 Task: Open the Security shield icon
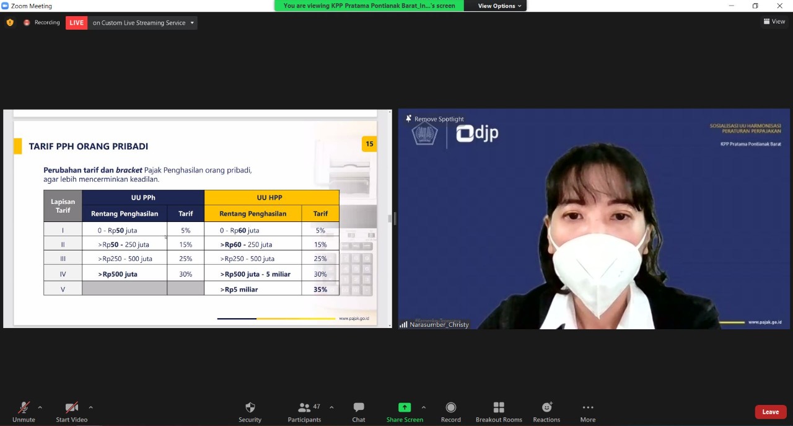click(250, 408)
